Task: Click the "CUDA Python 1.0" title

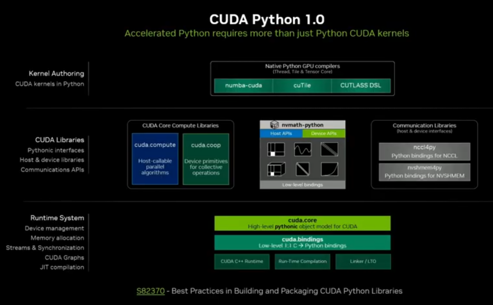Action: point(267,20)
